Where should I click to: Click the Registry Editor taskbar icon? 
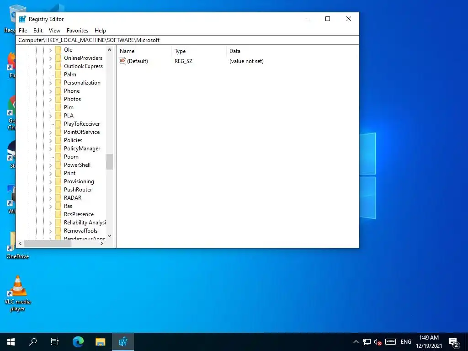pyautogui.click(x=123, y=342)
